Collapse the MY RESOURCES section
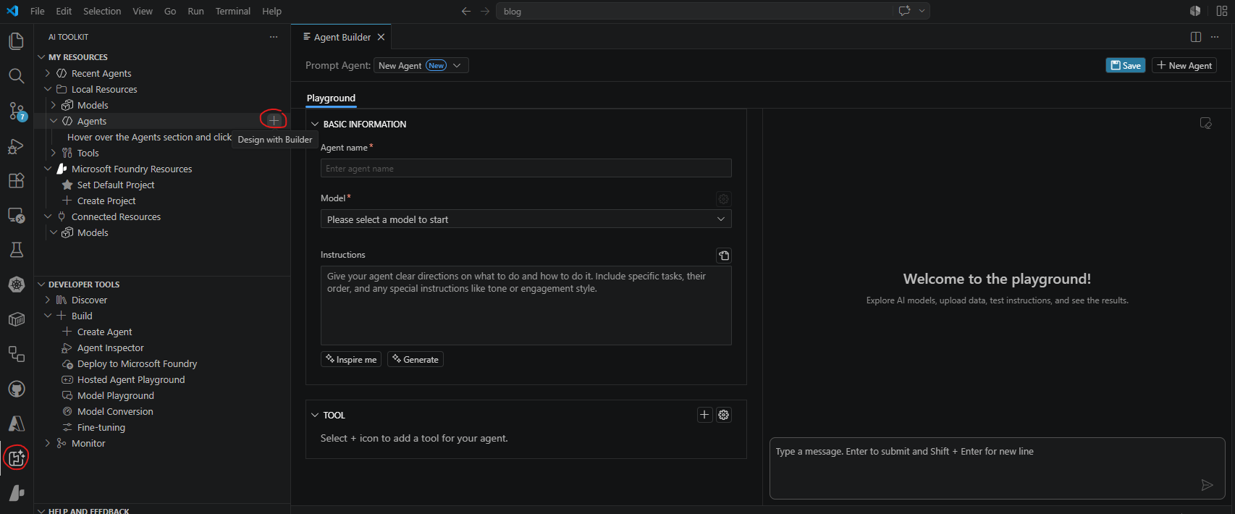This screenshot has width=1235, height=514. point(41,57)
